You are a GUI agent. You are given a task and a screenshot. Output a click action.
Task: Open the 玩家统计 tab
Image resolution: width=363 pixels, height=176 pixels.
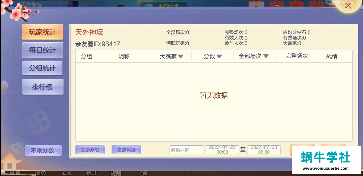pos(43,32)
